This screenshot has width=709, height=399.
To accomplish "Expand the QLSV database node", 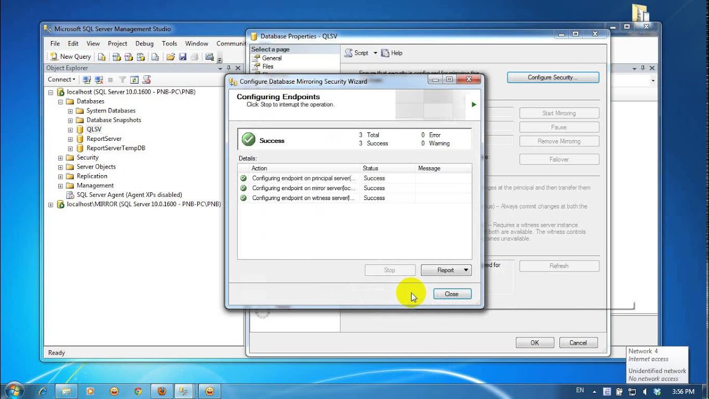I will point(70,130).
